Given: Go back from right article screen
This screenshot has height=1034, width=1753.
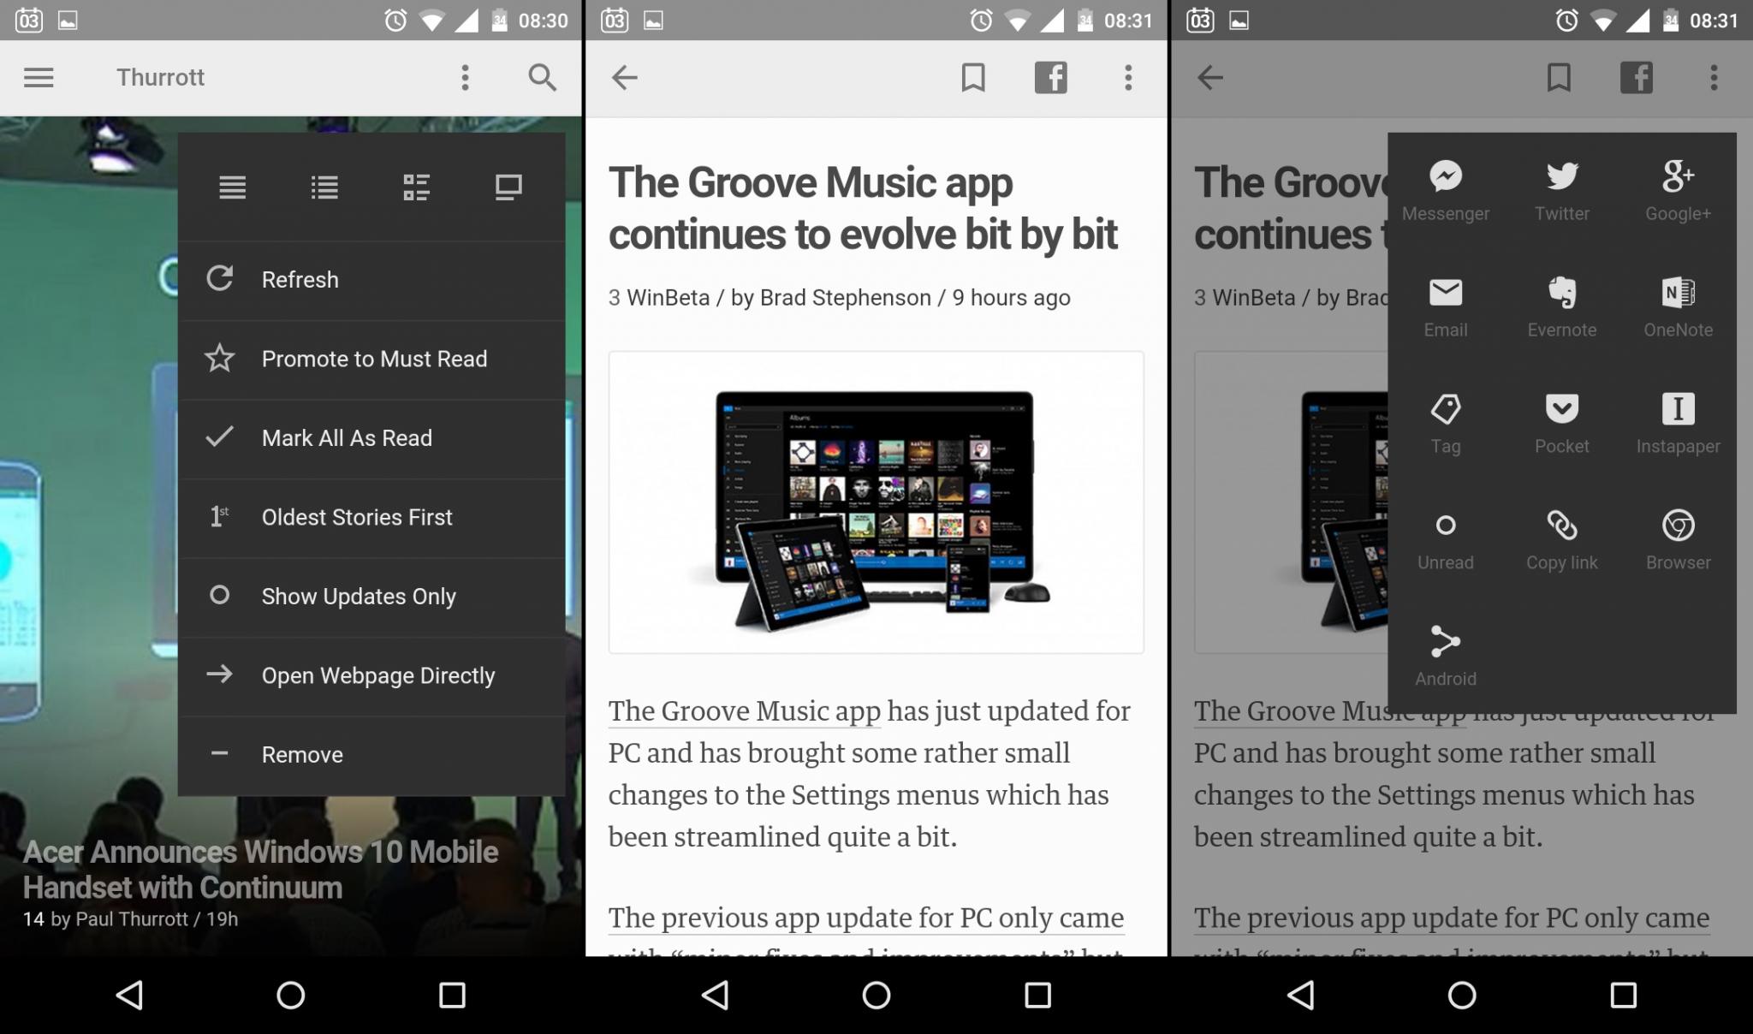Looking at the screenshot, I should point(1209,78).
